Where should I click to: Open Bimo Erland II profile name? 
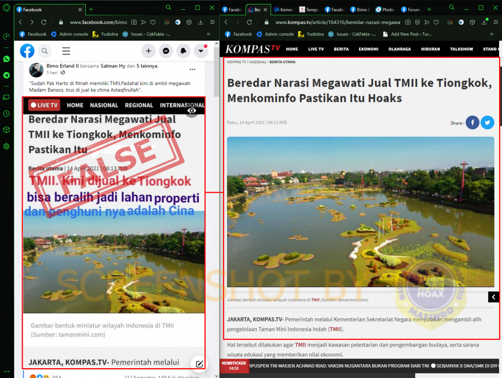62,66
